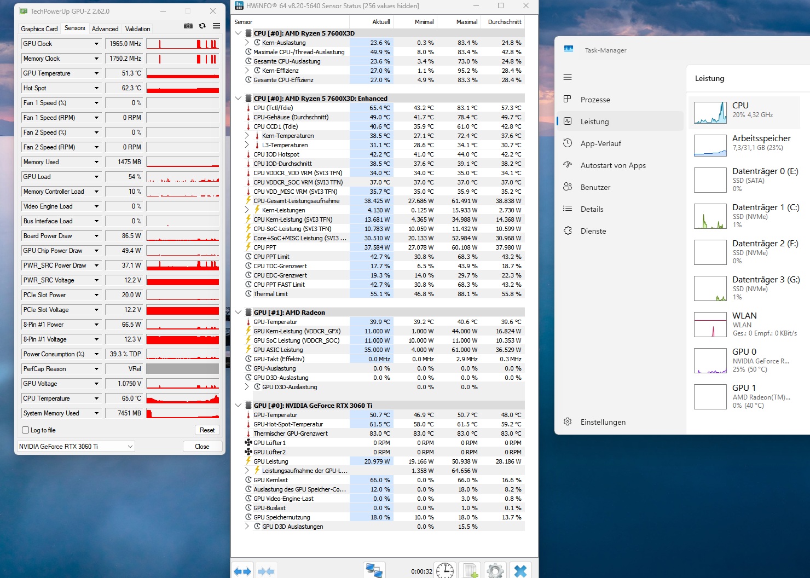Click the Dienste services icon
Viewport: 810px width, 578px height.
568,230
